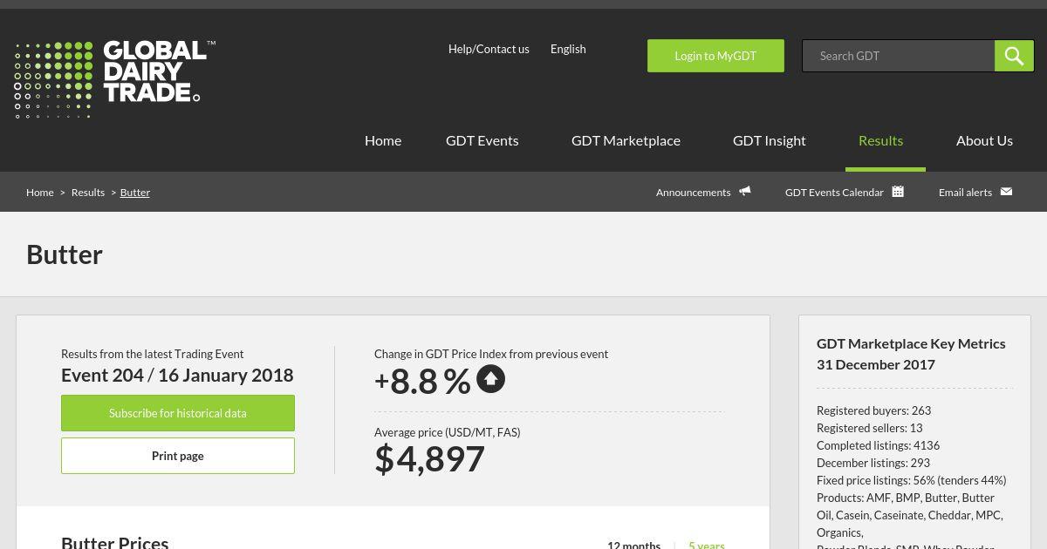The width and height of the screenshot is (1047, 549).
Task: Select the Results menu item
Action: pyautogui.click(x=880, y=140)
